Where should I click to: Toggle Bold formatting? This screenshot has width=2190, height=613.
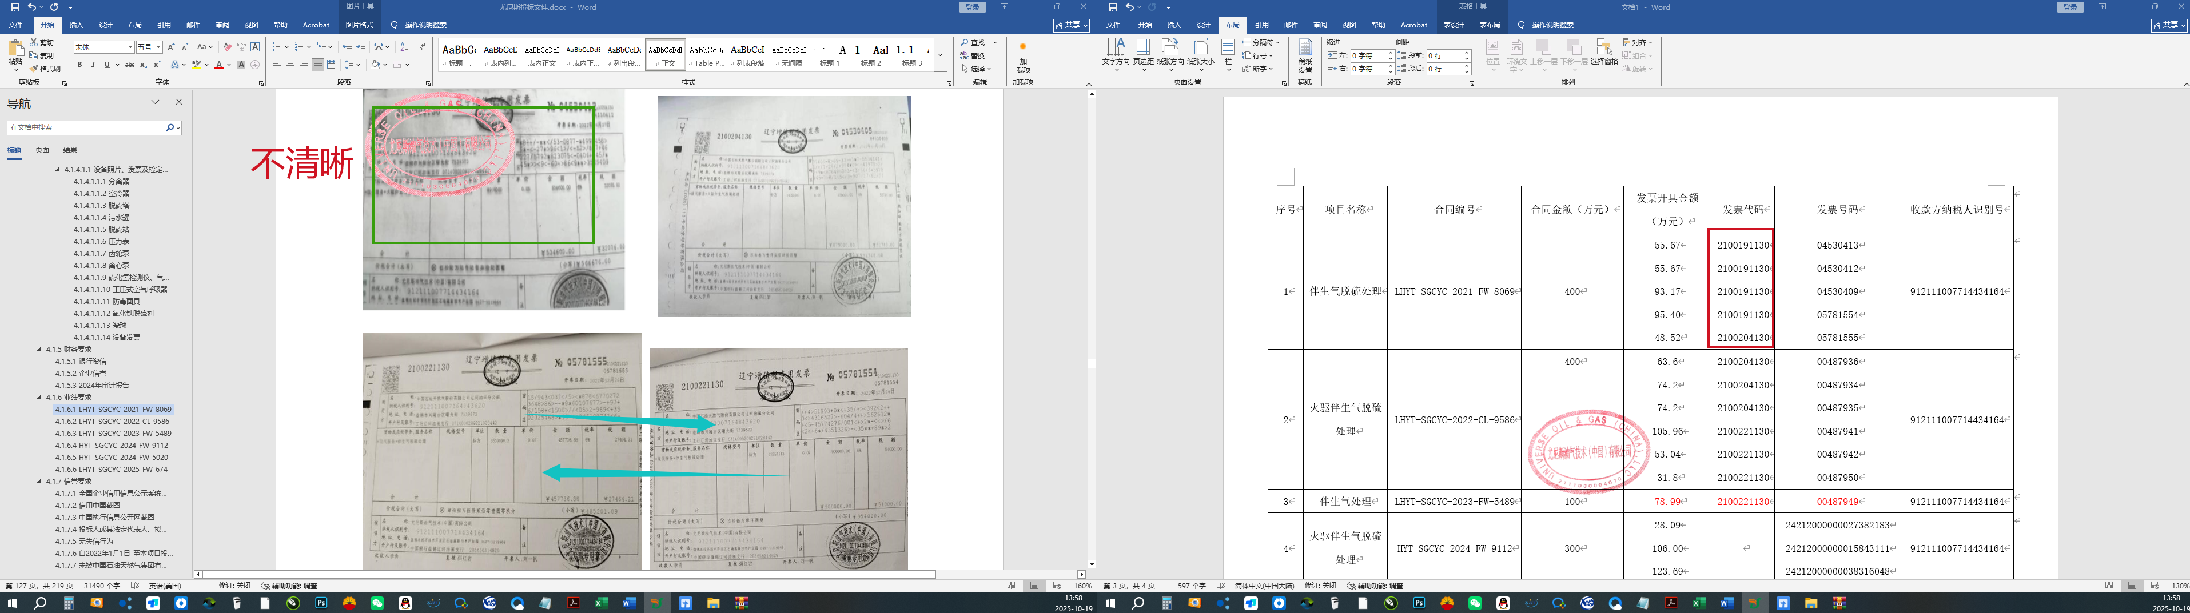[x=80, y=65]
